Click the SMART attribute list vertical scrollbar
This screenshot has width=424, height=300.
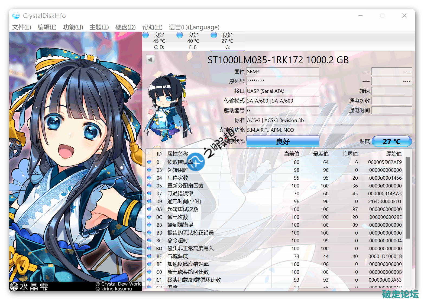pyautogui.click(x=407, y=197)
